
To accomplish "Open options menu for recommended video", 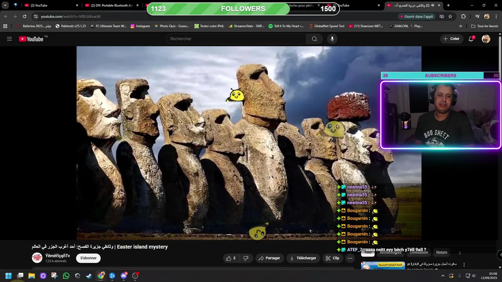I will click(464, 265).
